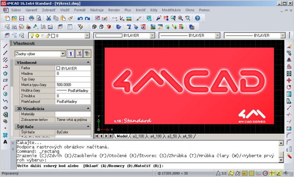Open the Kresliť menu
The width and height of the screenshot is (294, 177).
click(140, 10)
